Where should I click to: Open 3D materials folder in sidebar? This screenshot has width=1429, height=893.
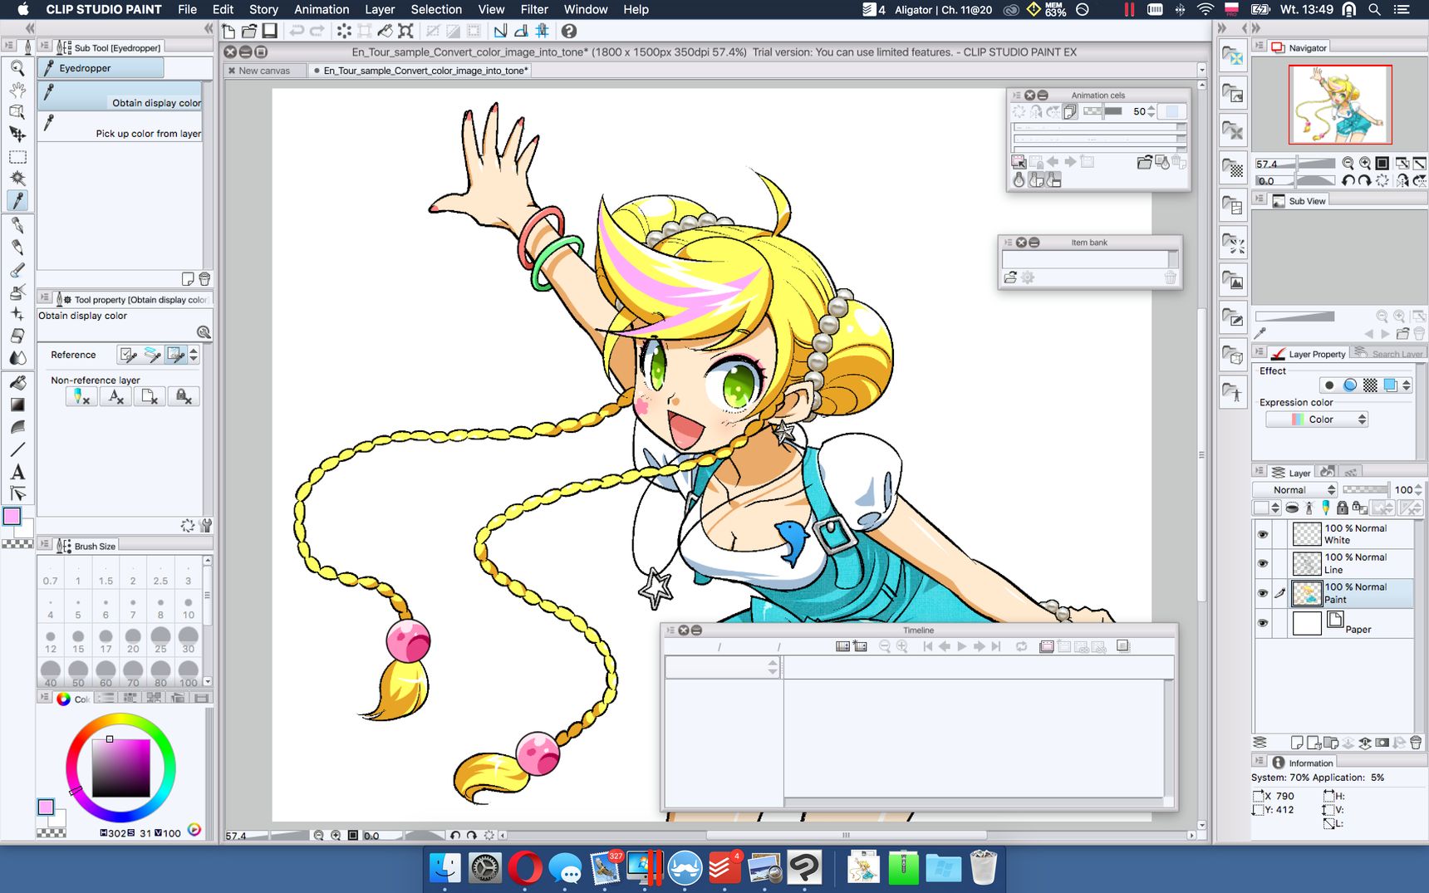pyautogui.click(x=1233, y=353)
